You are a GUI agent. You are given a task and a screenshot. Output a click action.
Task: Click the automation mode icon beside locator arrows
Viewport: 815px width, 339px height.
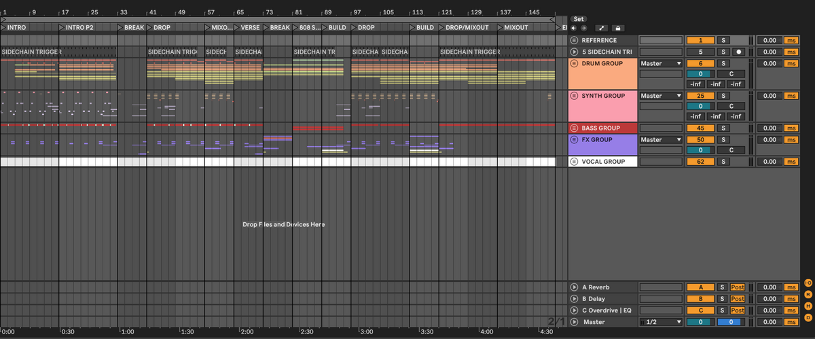coord(602,28)
